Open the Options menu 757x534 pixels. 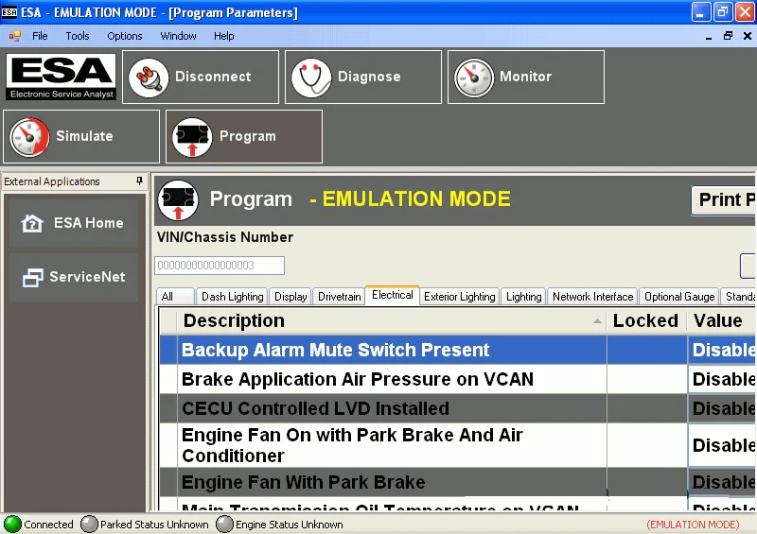pos(125,36)
